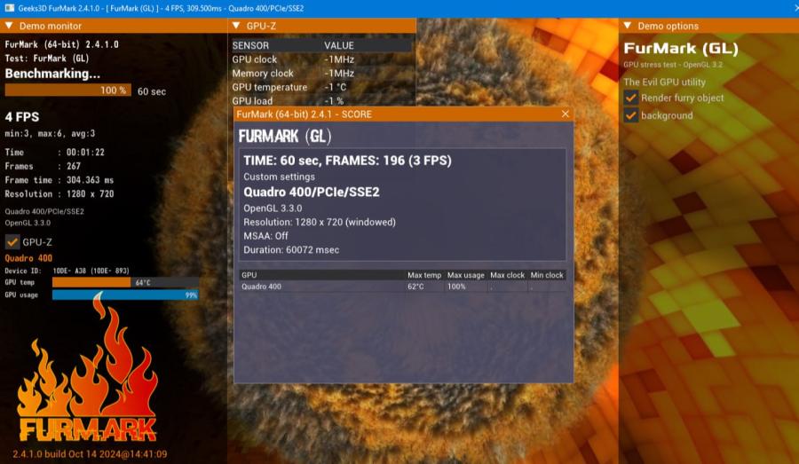Click the GPU usage bar showing 99%
Screen dimensions: 799x464
pos(125,295)
